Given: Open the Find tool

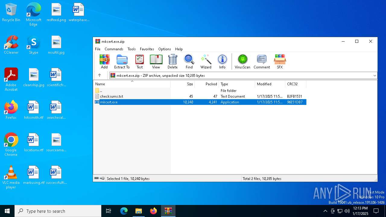Looking at the screenshot, I should [189, 62].
